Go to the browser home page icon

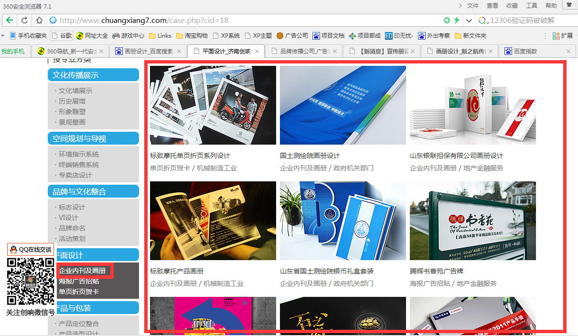(39, 21)
